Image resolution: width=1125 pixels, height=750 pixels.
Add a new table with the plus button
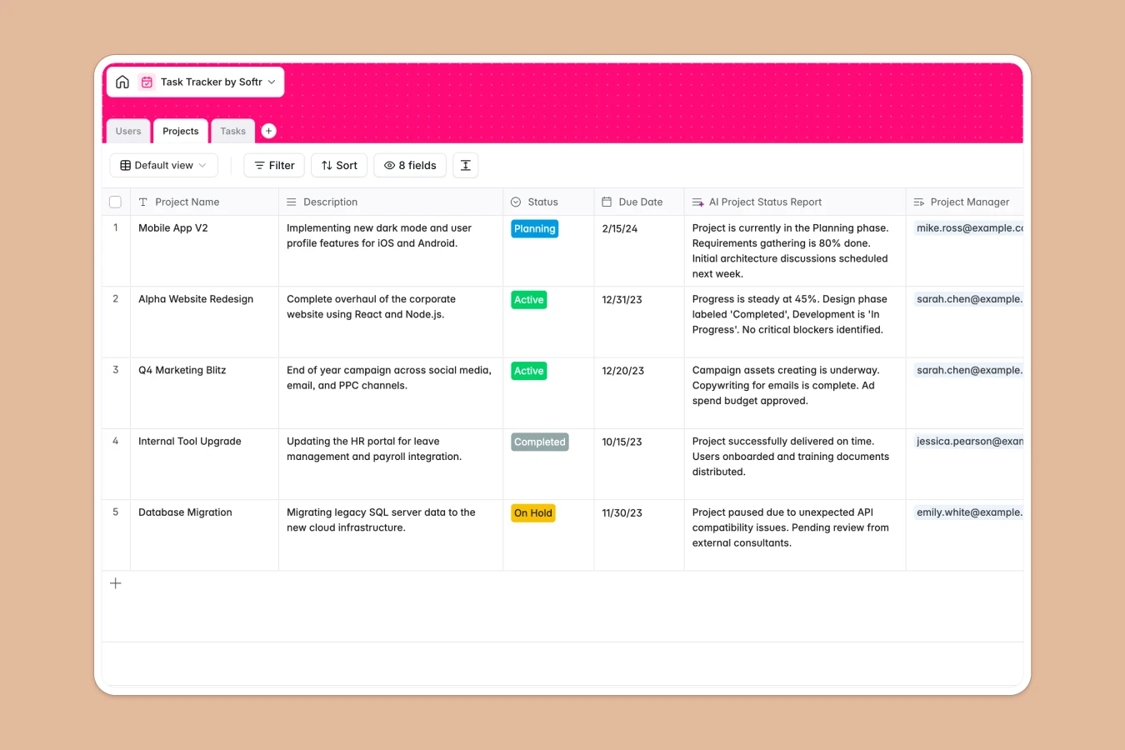pos(268,131)
